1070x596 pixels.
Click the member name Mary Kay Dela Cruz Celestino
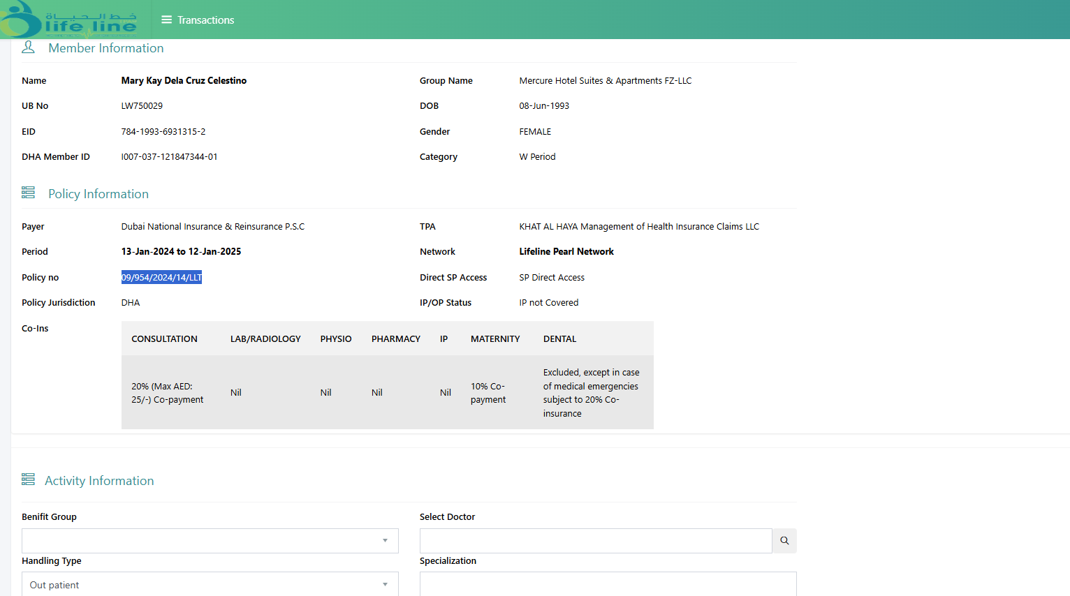click(184, 81)
